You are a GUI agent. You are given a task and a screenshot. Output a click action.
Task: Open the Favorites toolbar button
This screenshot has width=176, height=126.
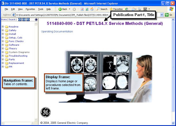tap(116, 9)
